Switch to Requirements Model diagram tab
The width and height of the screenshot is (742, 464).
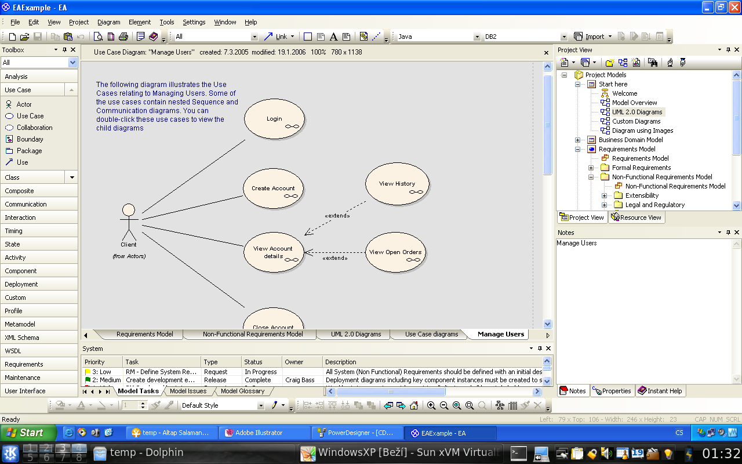[x=145, y=334]
